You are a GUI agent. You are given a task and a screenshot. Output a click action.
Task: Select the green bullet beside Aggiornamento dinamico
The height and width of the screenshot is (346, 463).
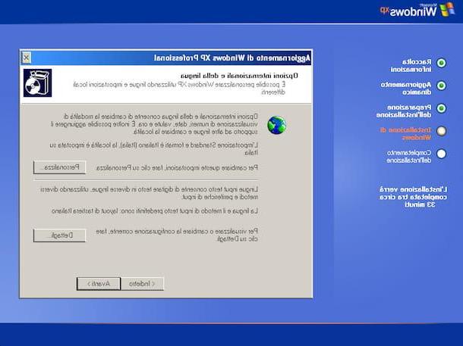pos(442,86)
